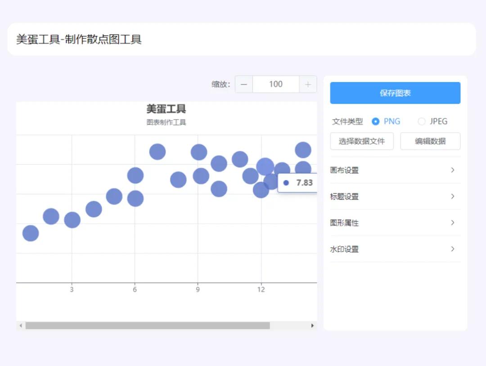The image size is (486, 366).
Task: Click the horizontal scrollbar thumb under chart
Action: pos(148,325)
